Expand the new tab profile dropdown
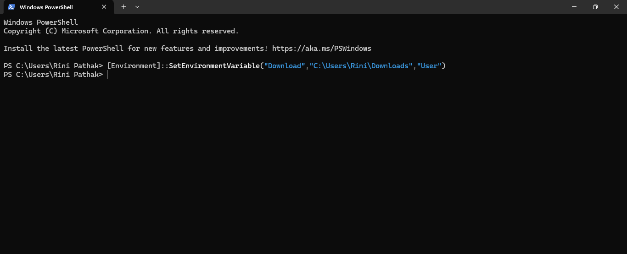This screenshot has height=254, width=627. (x=137, y=7)
